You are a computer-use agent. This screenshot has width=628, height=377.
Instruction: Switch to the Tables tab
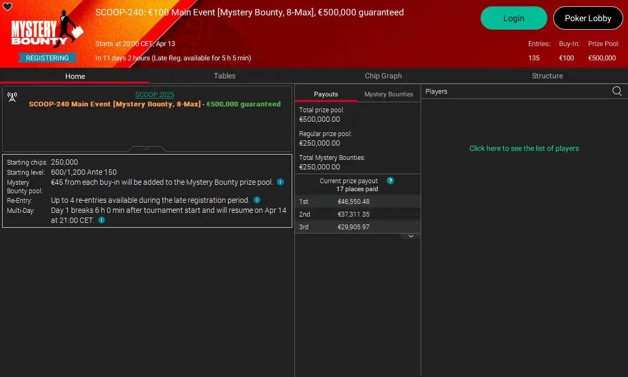coord(224,76)
